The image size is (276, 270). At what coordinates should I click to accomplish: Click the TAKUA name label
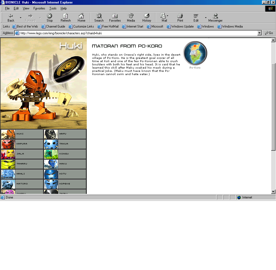(x=64, y=144)
